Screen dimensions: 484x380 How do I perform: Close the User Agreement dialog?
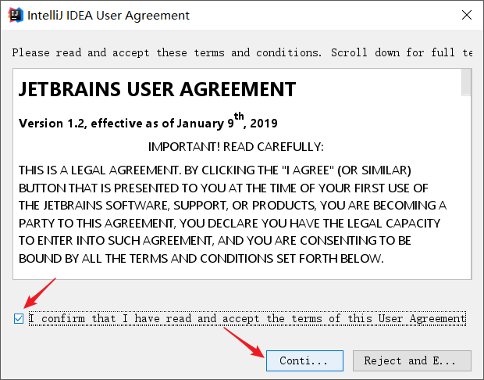coord(466,15)
